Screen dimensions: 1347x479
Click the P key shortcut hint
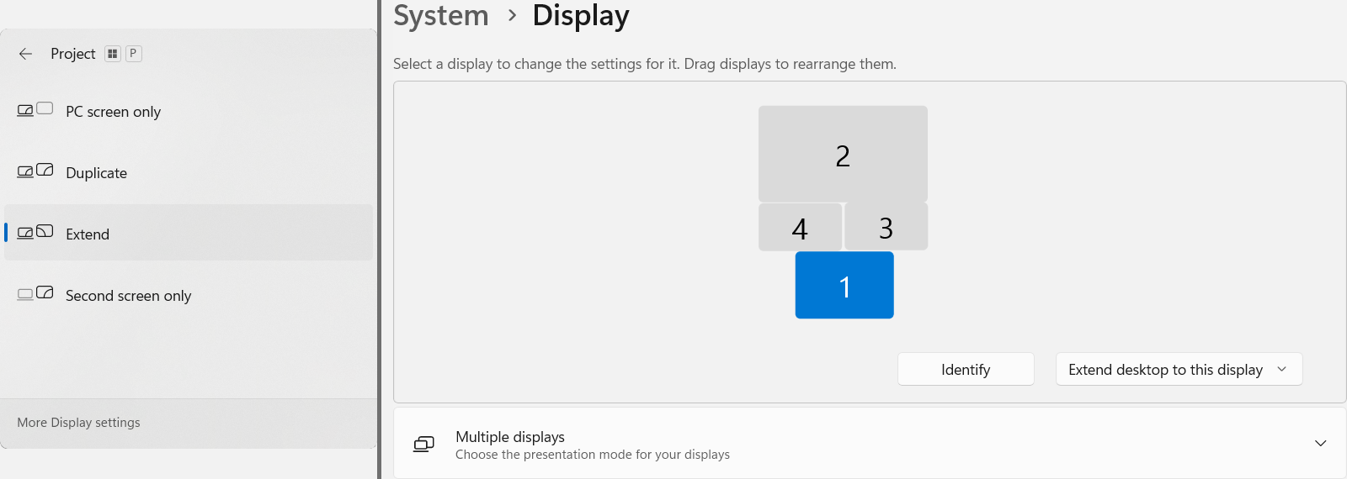point(133,54)
